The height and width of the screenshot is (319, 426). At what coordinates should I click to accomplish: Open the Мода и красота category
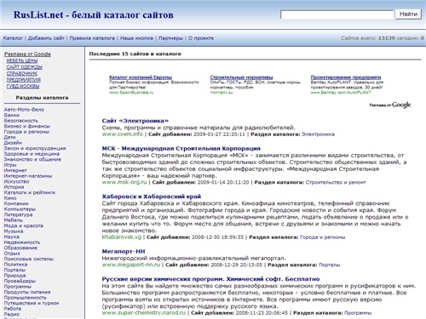[x=24, y=225]
